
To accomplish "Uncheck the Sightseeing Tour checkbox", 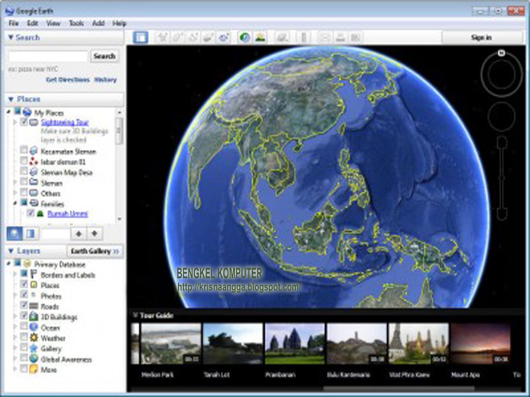I will [x=24, y=122].
